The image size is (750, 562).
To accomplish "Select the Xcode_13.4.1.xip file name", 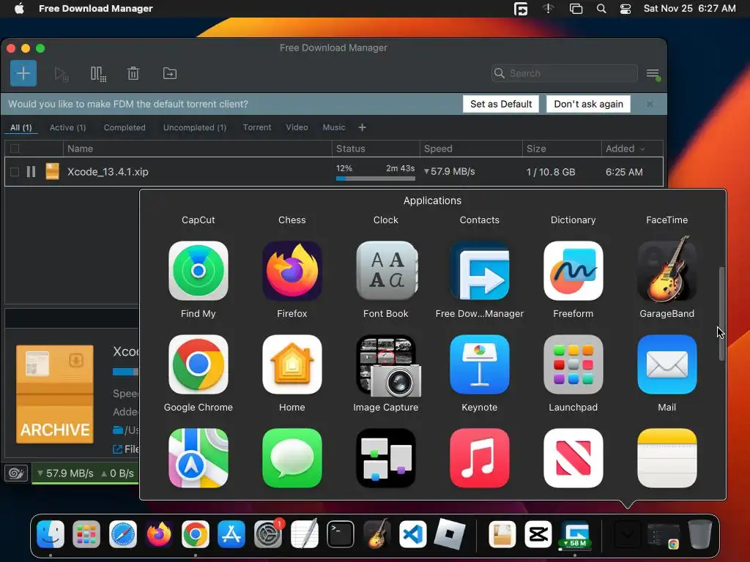I will (108, 171).
